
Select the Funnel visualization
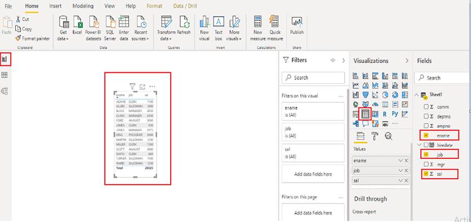pos(366,95)
